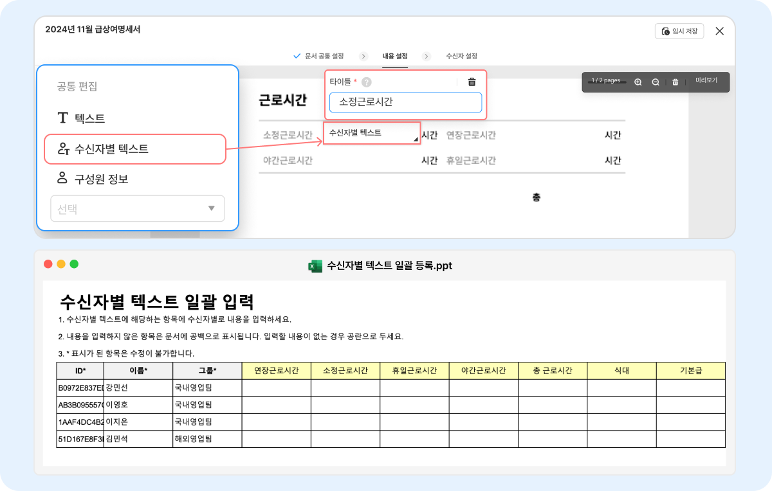Select 수신자별 텍스트 in the 공통 편집 panel
The height and width of the screenshot is (491, 772).
[x=134, y=149]
